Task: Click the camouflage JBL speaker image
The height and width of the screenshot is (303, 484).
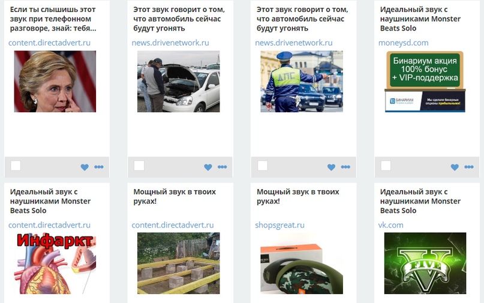Action: click(302, 263)
